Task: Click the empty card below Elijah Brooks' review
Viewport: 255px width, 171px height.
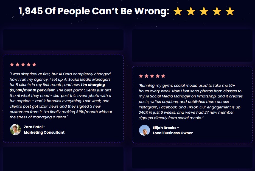Action: (x=192, y=158)
